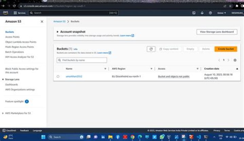The height and width of the screenshot is (141, 244).
Task: Expand AWS Marketplace for S3
Action: 3,113
